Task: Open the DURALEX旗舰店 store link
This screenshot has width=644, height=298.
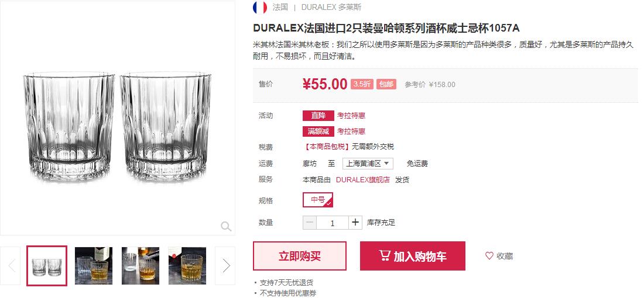Action: point(362,179)
